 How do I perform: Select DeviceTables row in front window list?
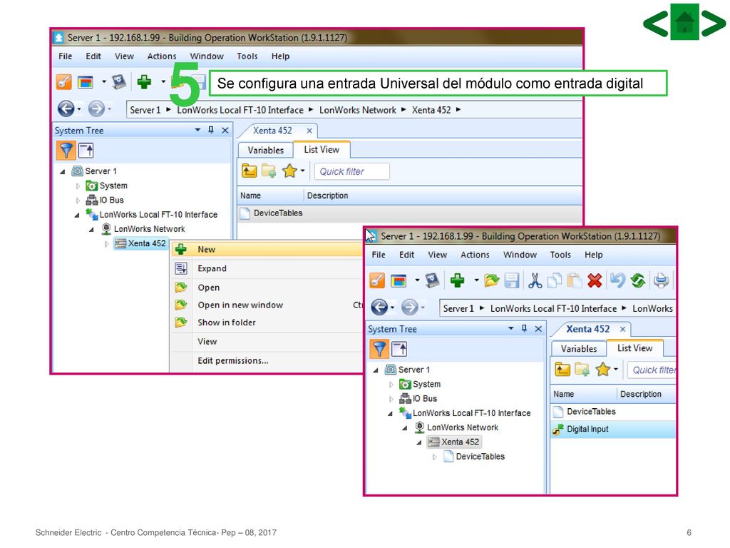[x=612, y=412]
